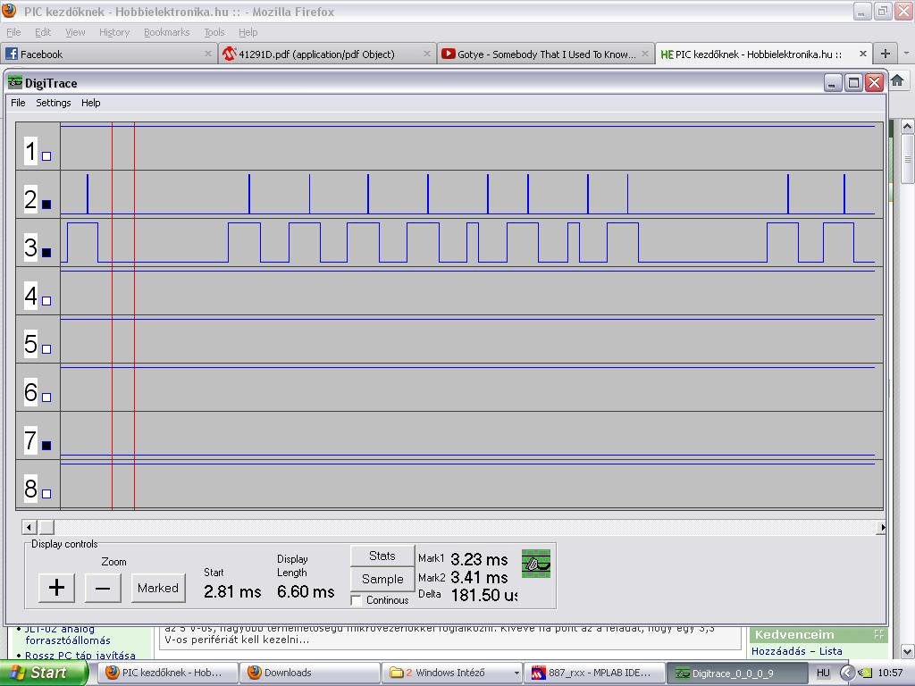Toggle channel 1 checkbox in DigiTrace
Image resolution: width=915 pixels, height=686 pixels.
[x=46, y=156]
